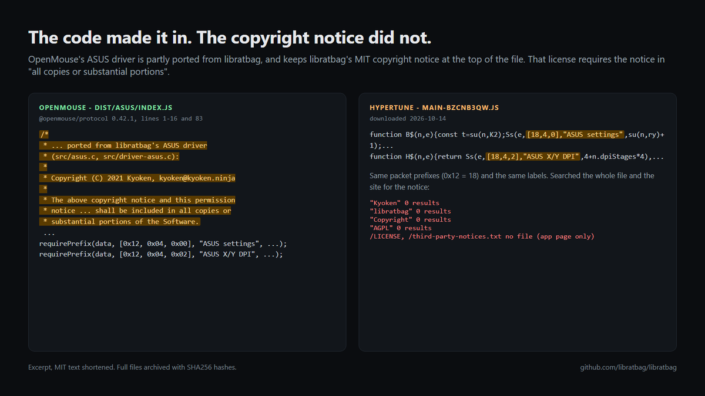Viewport: 705px width, 396px height.
Task: Click the "/LICENSE, /third-party-notices.txt no file" line
Action: coord(482,236)
